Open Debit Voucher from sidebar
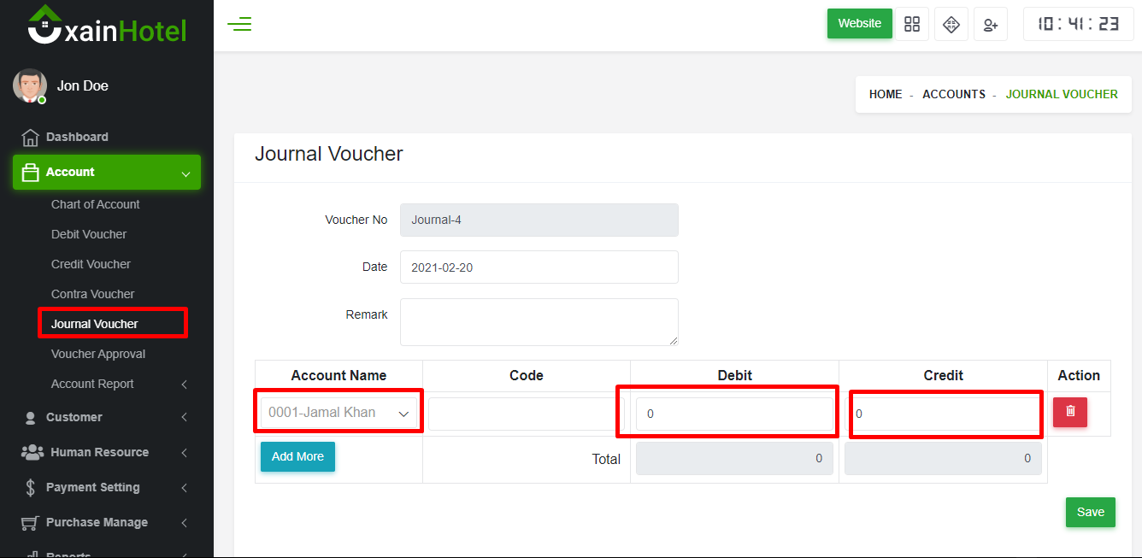Viewport: 1142px width, 558px height. [89, 234]
